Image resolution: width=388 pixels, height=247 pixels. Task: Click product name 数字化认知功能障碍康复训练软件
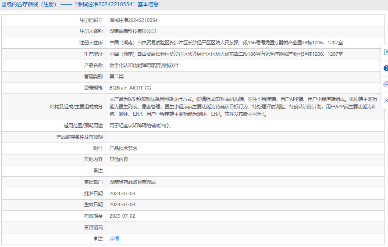coord(144,65)
